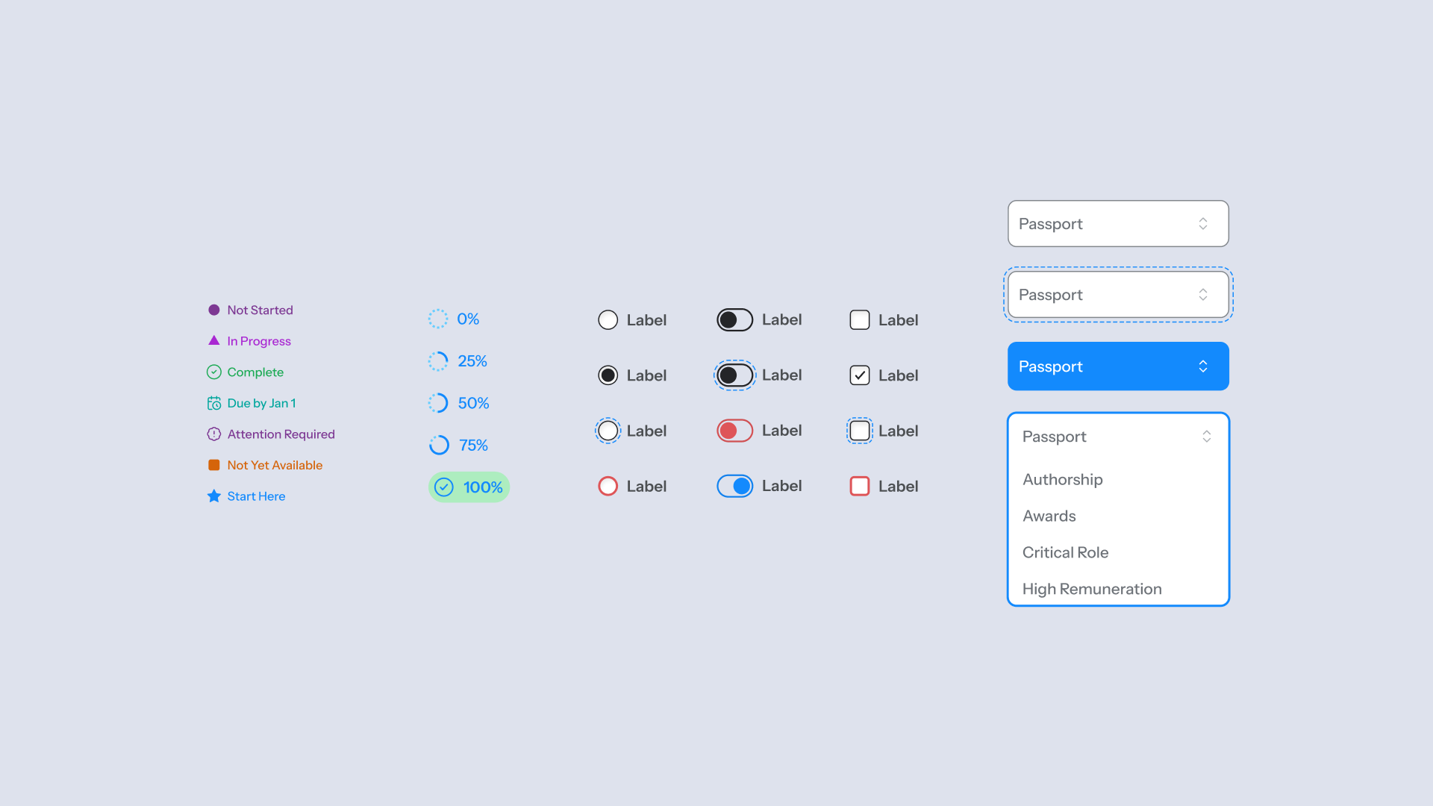Click the orange Not Yet Available square icon
Screen dimensions: 1433x806
pyautogui.click(x=213, y=465)
